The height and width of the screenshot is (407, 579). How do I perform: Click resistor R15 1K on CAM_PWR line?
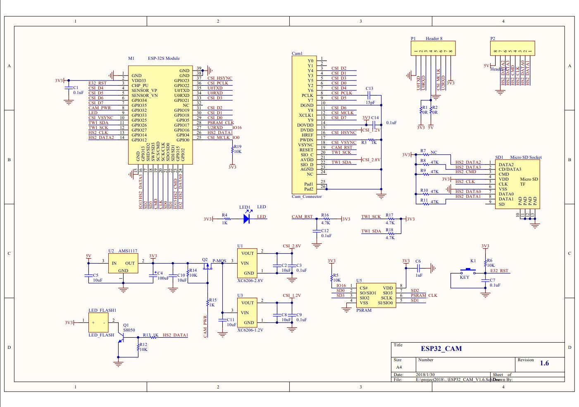click(207, 303)
